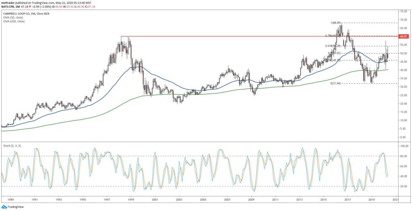Click 45.00 on the price axis
Image resolution: width=412 pixels, height=211 pixels.
404,62
